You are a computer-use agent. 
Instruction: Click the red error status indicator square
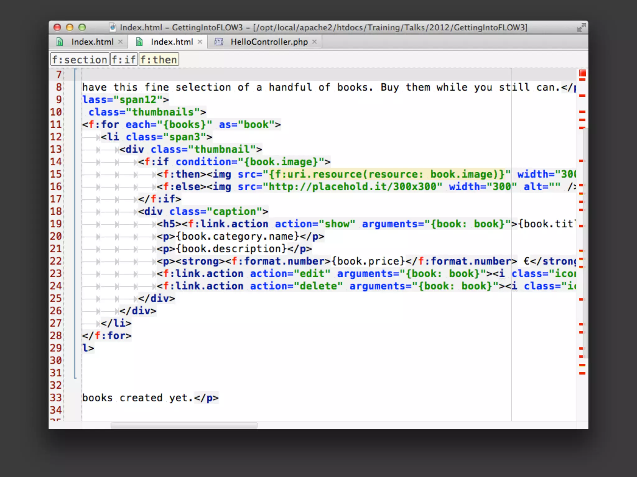[x=582, y=73]
